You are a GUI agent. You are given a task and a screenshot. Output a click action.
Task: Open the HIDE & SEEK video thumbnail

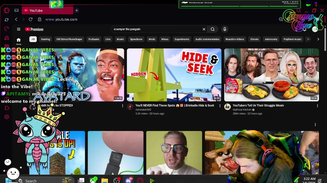pos(174,75)
